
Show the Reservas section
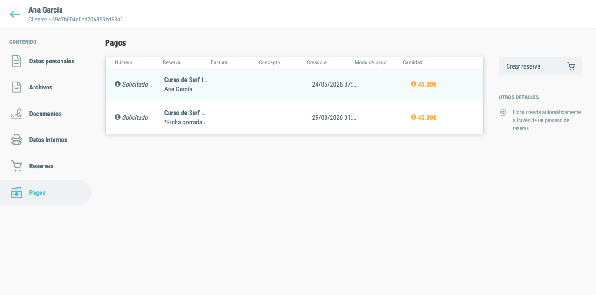pyautogui.click(x=46, y=166)
